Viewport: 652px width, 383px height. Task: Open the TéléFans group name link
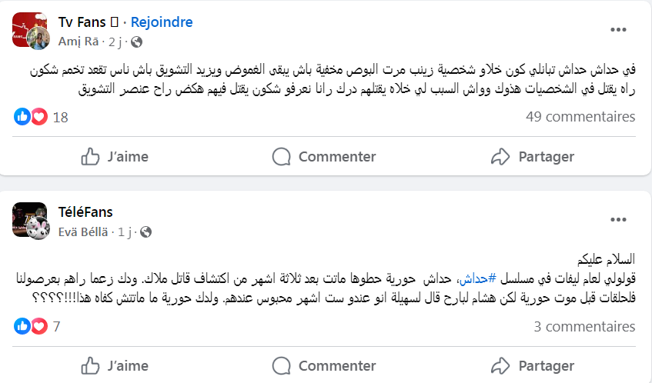tap(85, 211)
